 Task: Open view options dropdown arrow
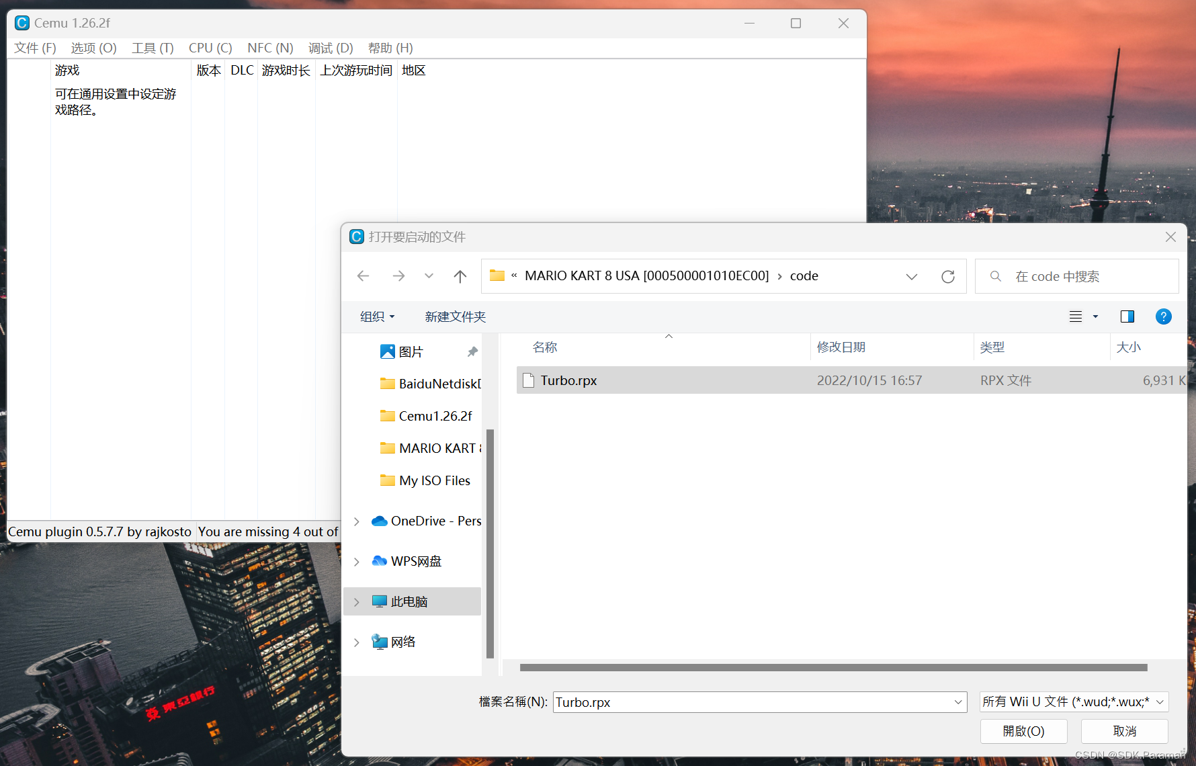1096,316
